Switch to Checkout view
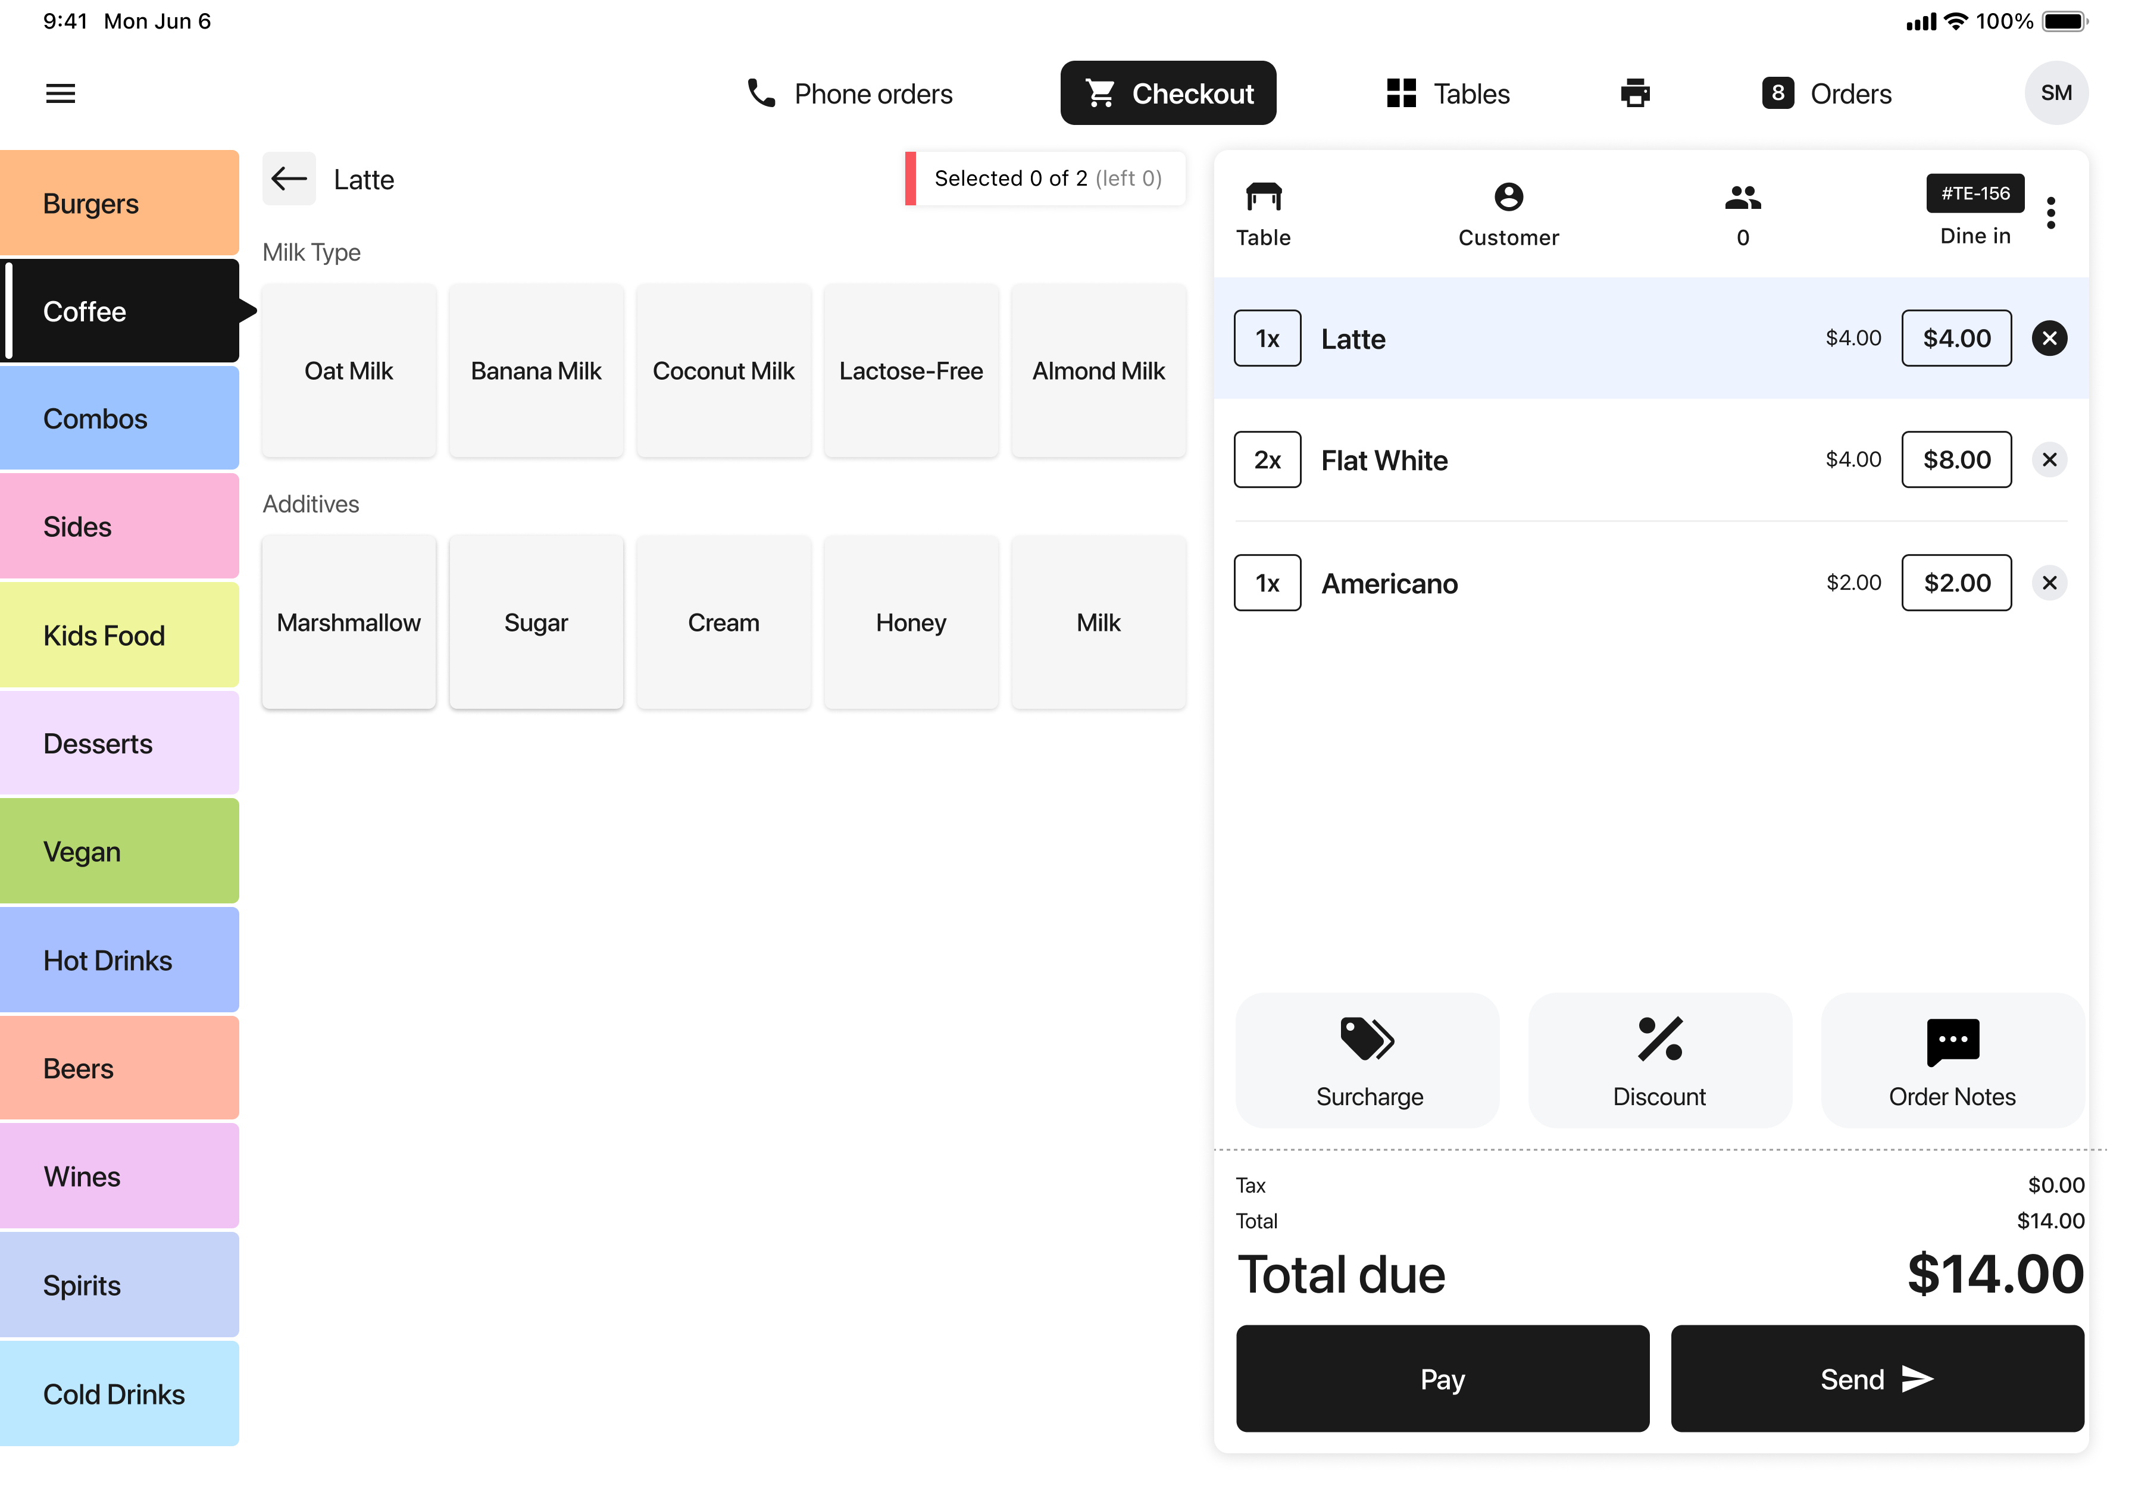2132x1489 pixels. pos(1168,93)
